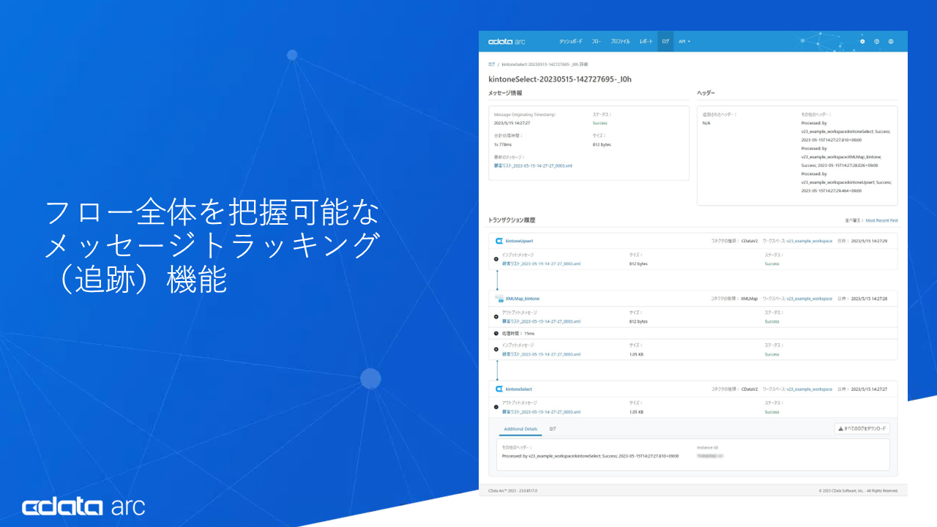The image size is (937, 527).
Task: Click the 812 bytes size in メッセージ情報
Action: point(602,145)
